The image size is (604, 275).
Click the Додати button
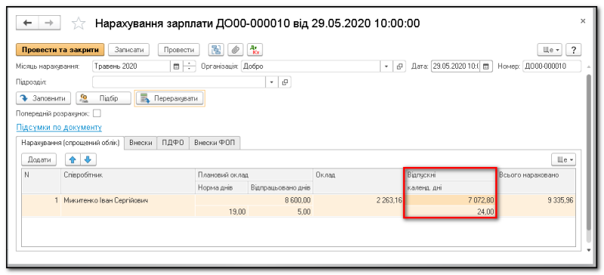point(39,159)
